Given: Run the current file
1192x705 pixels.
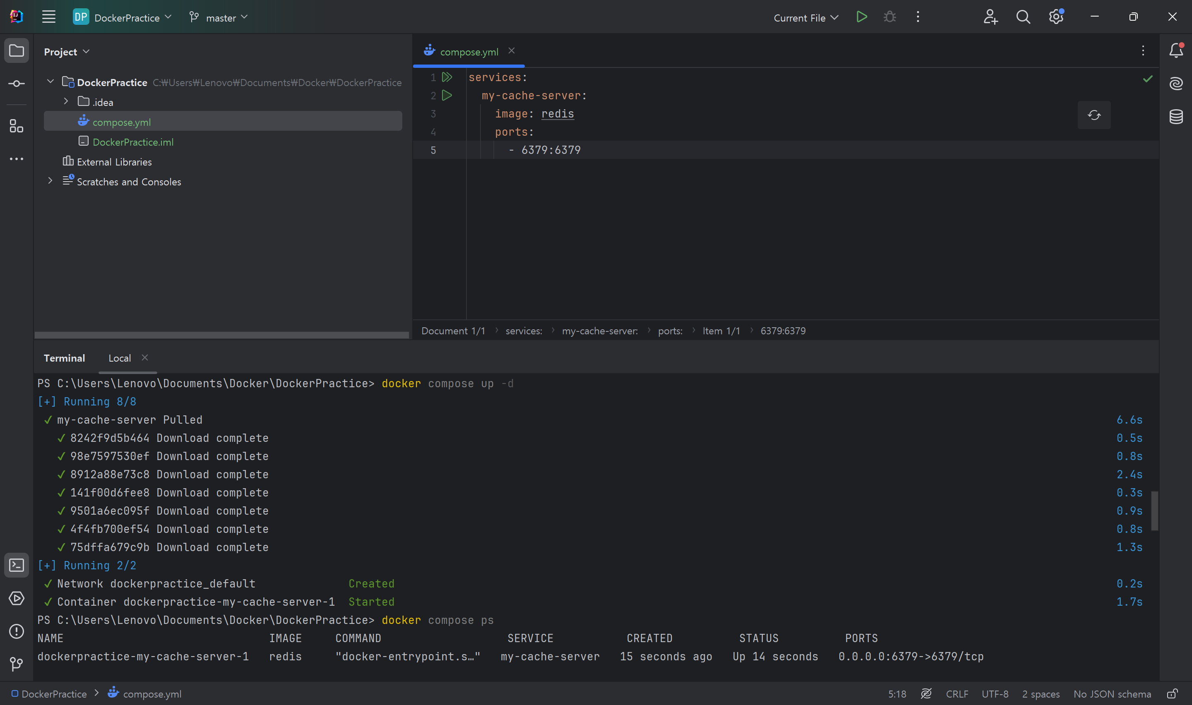Looking at the screenshot, I should coord(862,17).
